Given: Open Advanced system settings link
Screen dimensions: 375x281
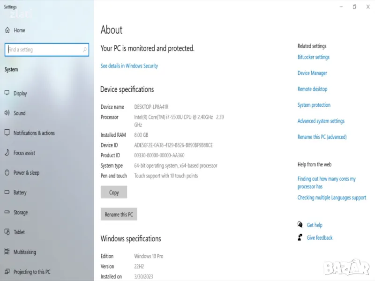Looking at the screenshot, I should (321, 121).
